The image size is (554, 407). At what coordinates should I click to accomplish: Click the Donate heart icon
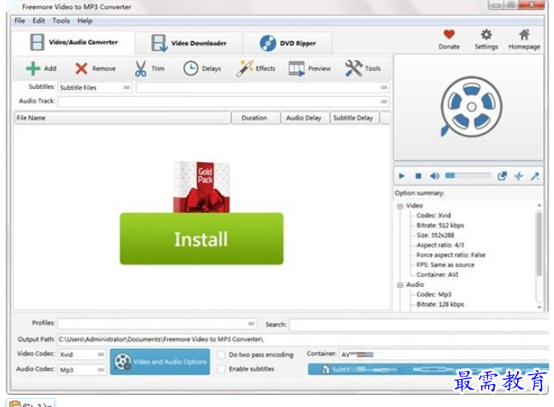(x=449, y=39)
